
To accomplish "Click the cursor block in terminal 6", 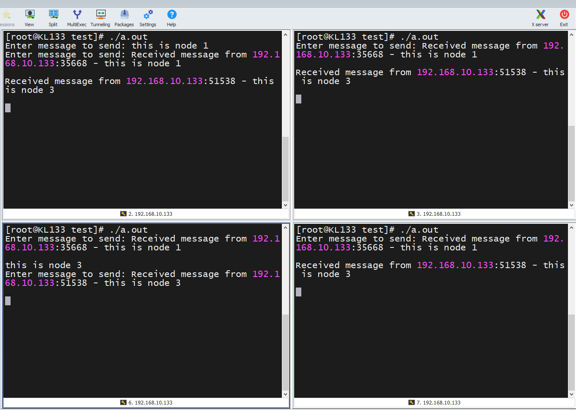I will [8, 301].
